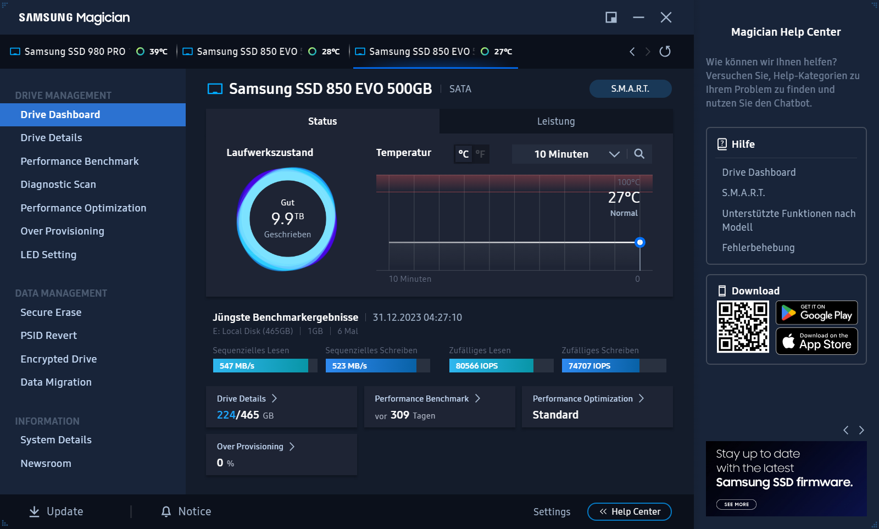Click the Zufälliges Schreiben 74707 IOPS bar
The width and height of the screenshot is (879, 529).
[614, 366]
